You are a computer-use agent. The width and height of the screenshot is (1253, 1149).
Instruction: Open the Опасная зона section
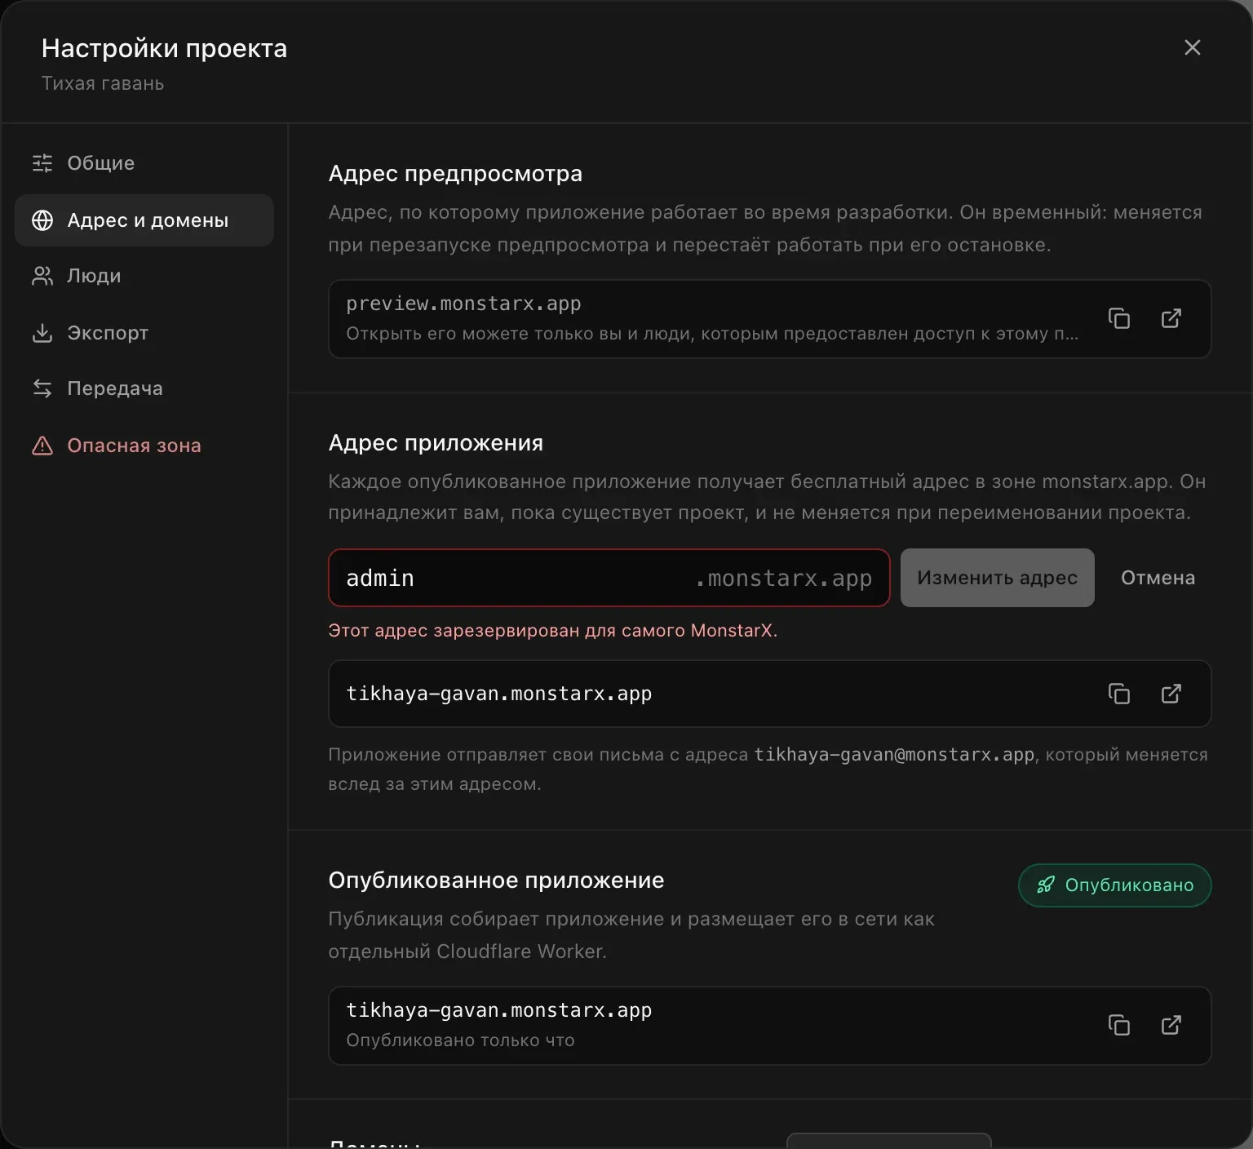click(x=144, y=446)
